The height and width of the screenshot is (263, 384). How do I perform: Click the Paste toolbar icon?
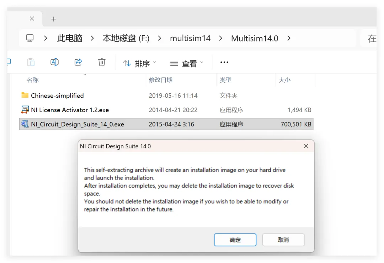click(31, 62)
